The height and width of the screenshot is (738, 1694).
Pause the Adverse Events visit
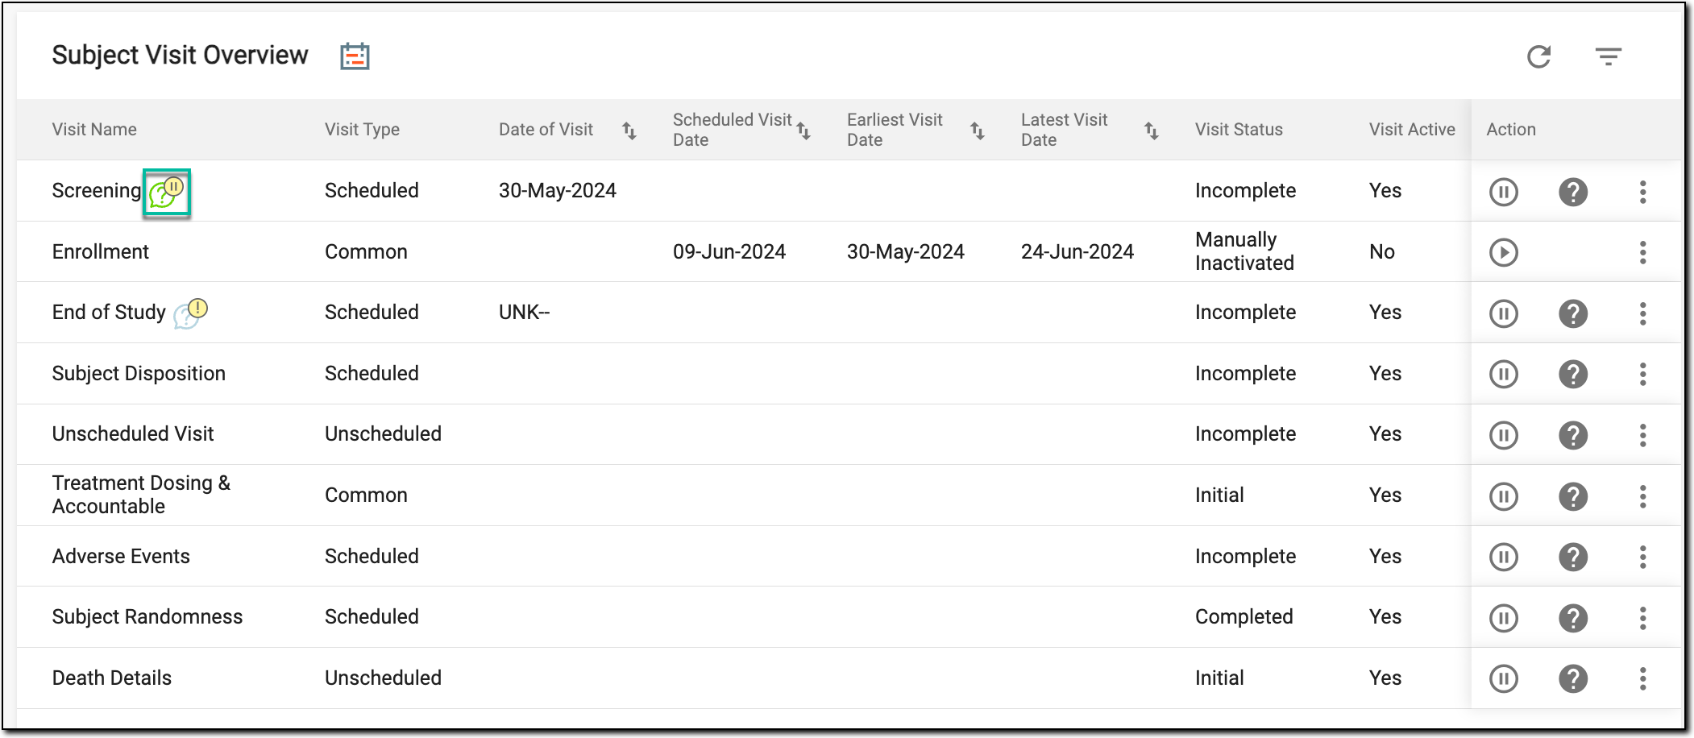(x=1504, y=557)
